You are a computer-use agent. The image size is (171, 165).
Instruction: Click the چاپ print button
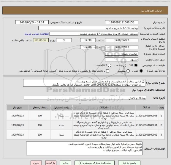[66, 163]
